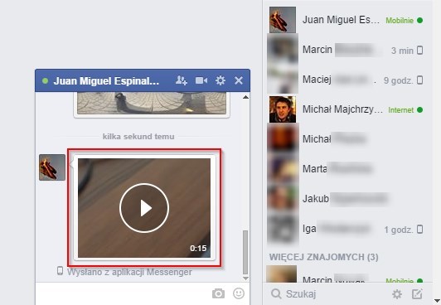The width and height of the screenshot is (441, 305).
Task: Open chat with Marcin, active 3 min ago
Action: tap(346, 50)
